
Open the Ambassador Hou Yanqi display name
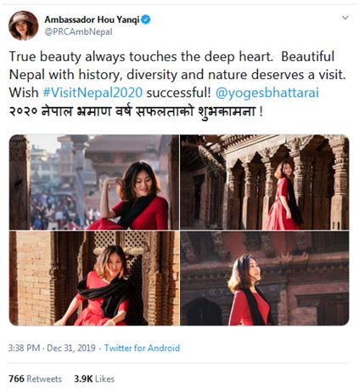coord(92,20)
